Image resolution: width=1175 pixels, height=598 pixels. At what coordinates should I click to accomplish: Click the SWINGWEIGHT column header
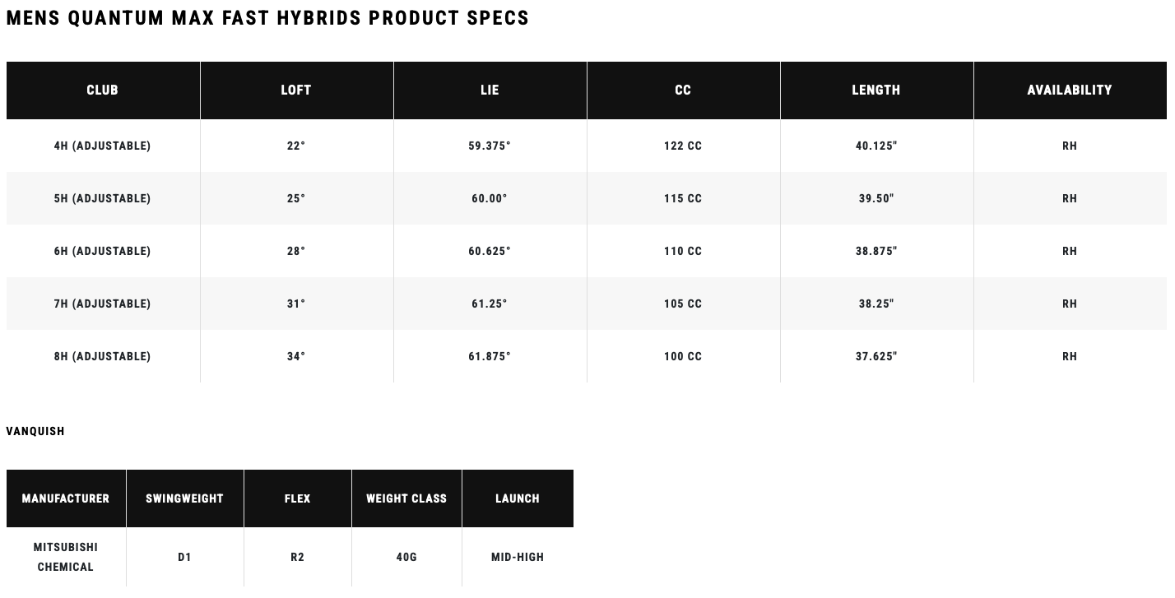point(184,498)
